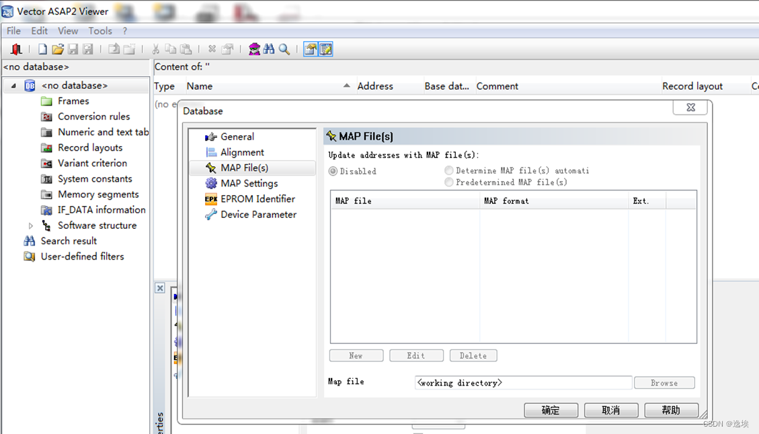Click the binoculars search toolbar icon
Image resolution: width=759 pixels, height=434 pixels.
[269, 49]
